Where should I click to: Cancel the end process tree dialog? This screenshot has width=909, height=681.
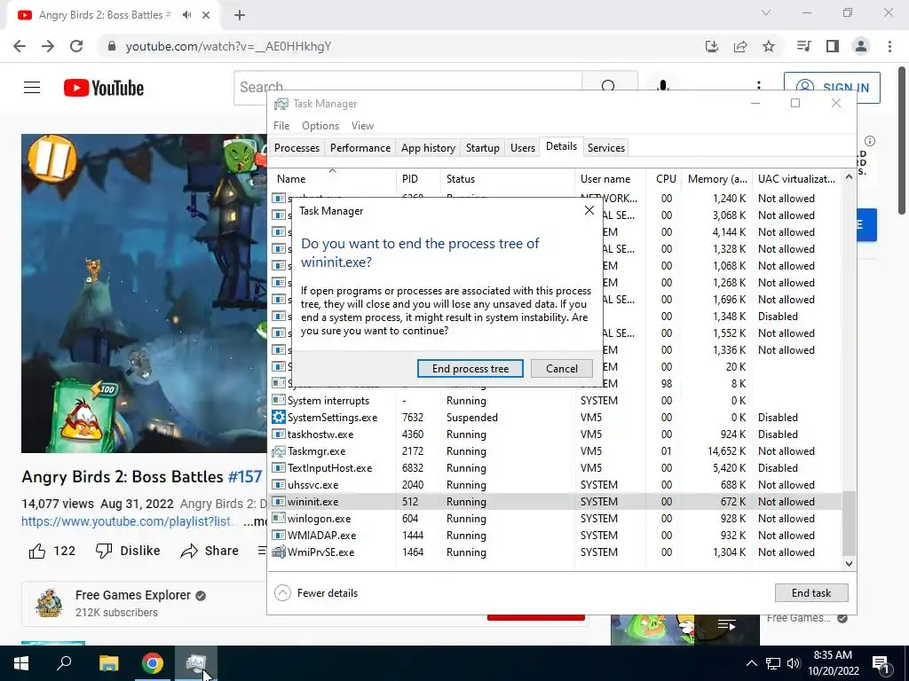561,368
